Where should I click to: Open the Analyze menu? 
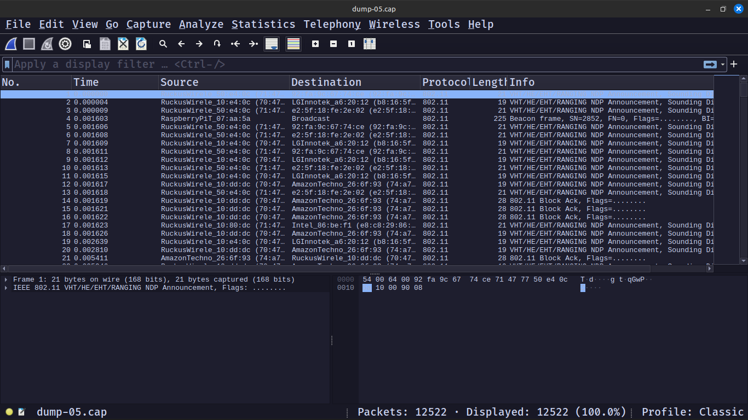click(202, 24)
